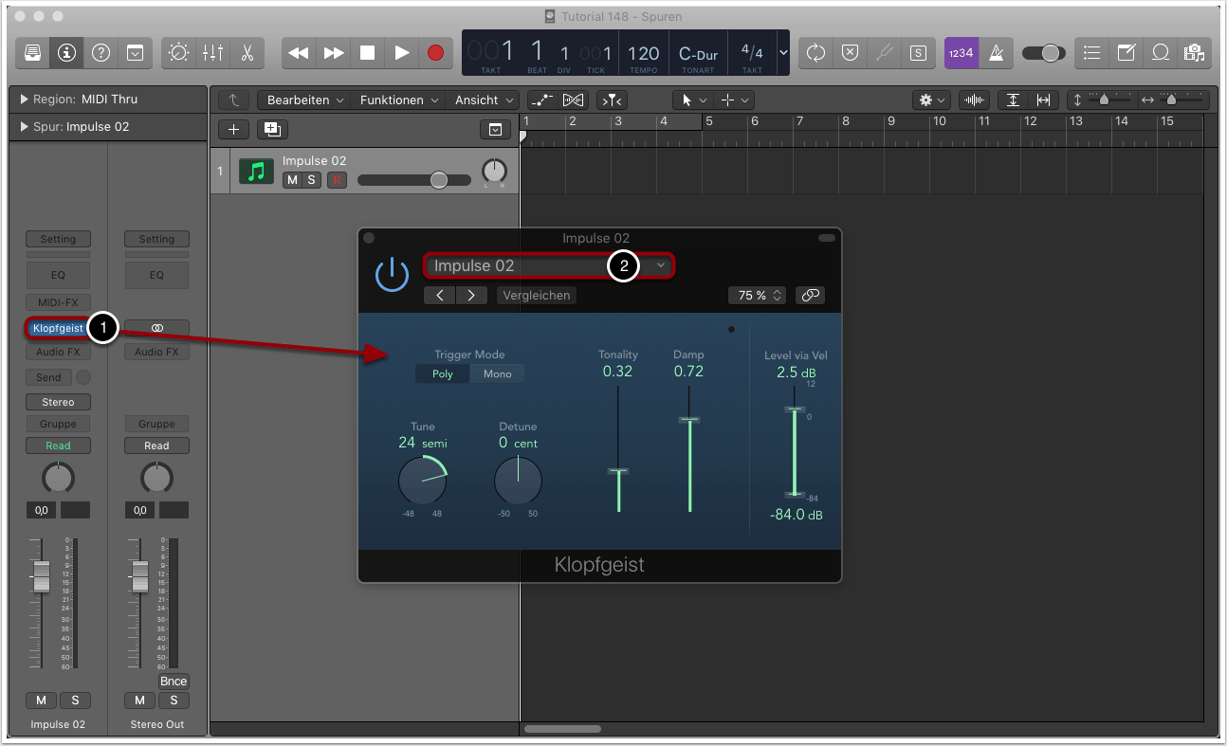The image size is (1227, 746).
Task: Open the Library inbox icon
Action: pos(32,53)
